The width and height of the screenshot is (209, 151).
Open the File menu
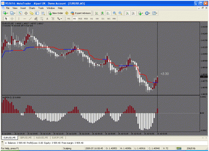click(x=8, y=8)
